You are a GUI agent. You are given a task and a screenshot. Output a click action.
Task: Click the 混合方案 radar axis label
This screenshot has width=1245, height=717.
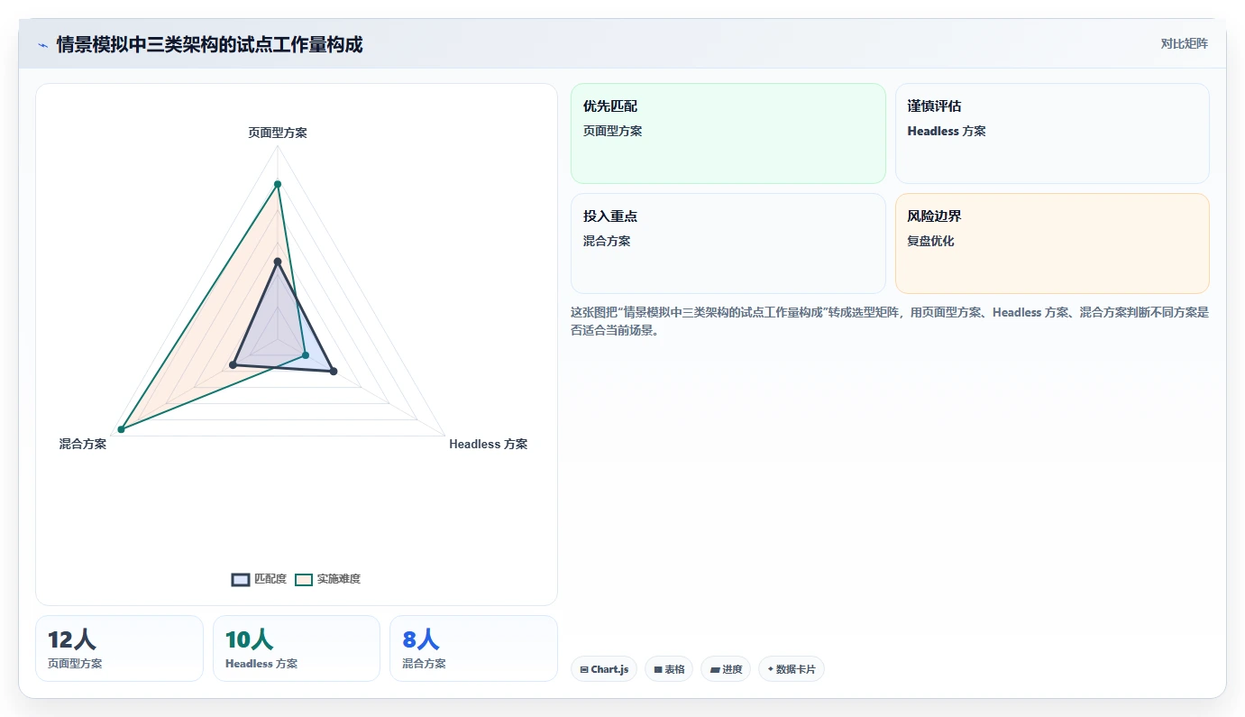[x=83, y=444]
